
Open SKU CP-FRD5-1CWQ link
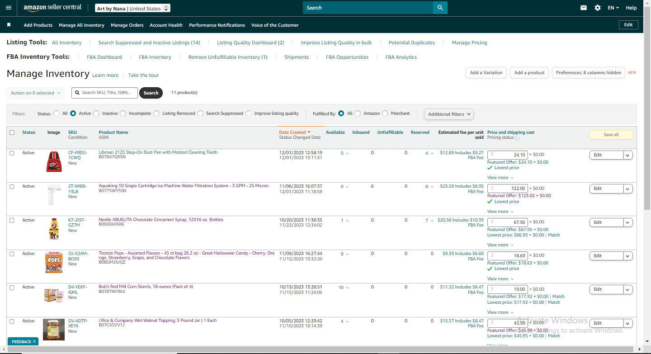[78, 155]
